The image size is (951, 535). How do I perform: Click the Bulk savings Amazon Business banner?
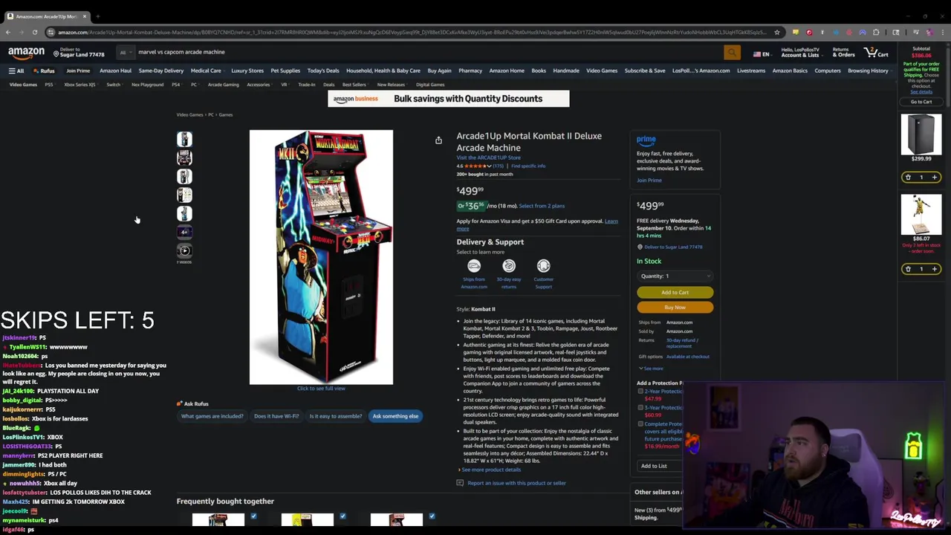point(449,99)
